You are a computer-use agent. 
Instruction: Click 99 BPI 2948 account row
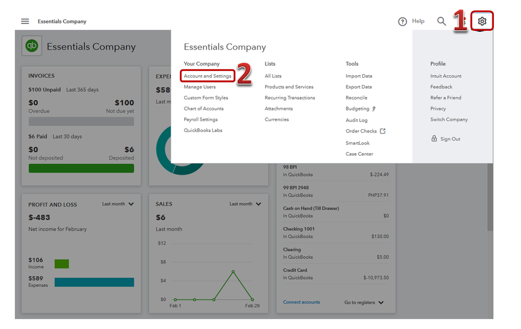[335, 191]
